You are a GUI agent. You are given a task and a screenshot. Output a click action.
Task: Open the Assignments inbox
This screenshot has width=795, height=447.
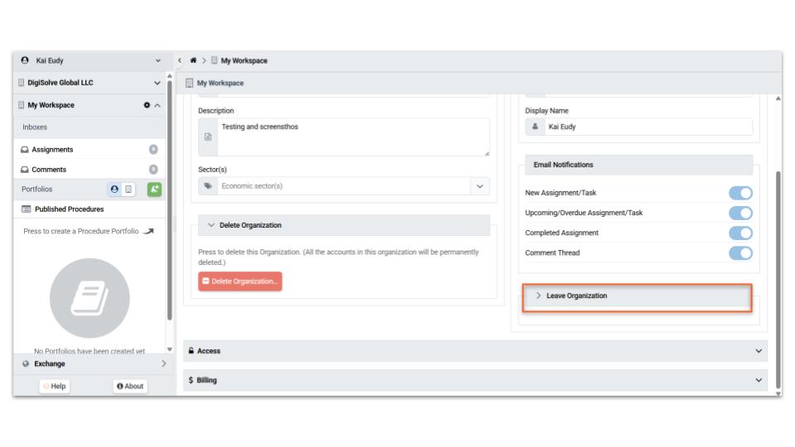tap(52, 150)
